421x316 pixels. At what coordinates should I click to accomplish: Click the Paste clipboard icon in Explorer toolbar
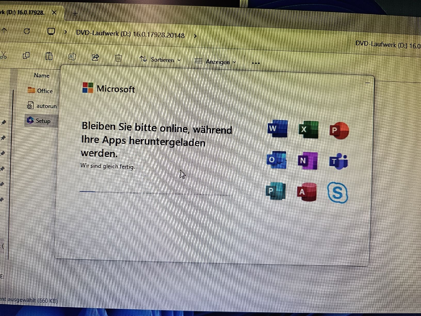(49, 56)
